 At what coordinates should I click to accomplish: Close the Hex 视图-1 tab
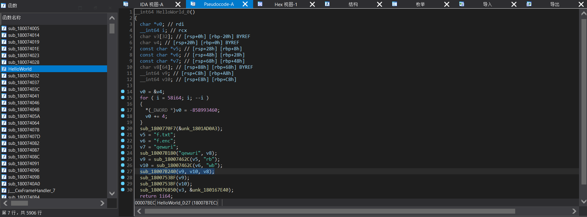[312, 4]
